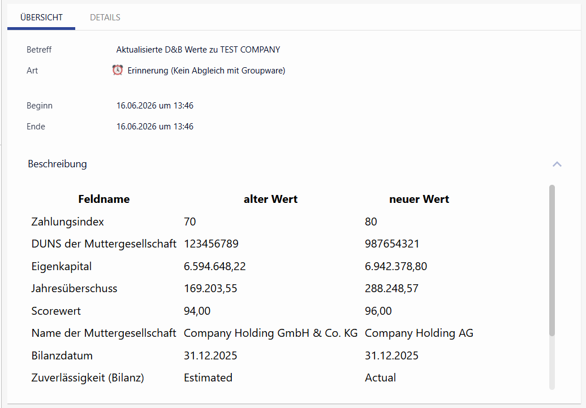Click the Feldname column header
Screen dimensions: 586x408
coord(104,199)
